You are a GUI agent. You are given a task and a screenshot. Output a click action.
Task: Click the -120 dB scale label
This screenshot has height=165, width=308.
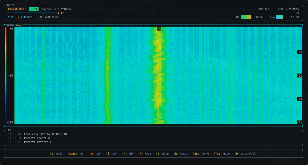pos(10,122)
